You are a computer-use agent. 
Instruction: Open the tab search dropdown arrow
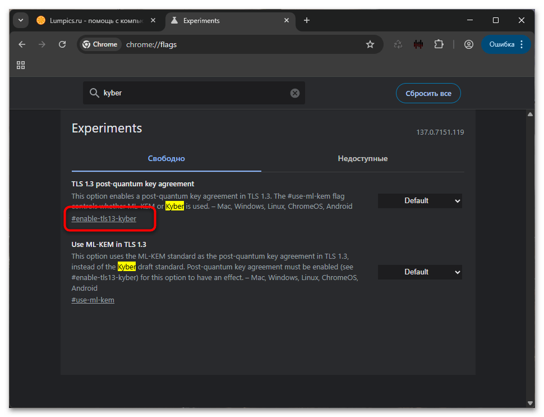21,21
